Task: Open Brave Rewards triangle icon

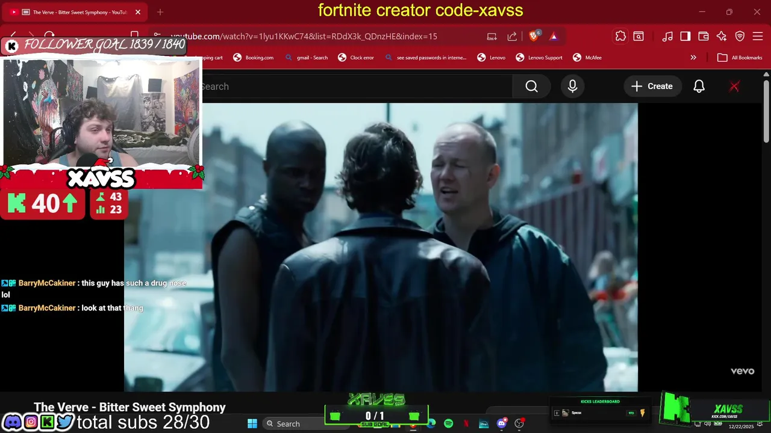Action: 554,36
